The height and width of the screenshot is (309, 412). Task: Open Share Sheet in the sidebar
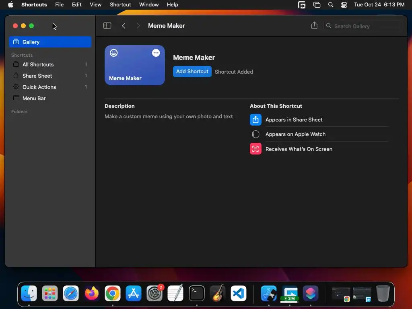(x=50, y=76)
